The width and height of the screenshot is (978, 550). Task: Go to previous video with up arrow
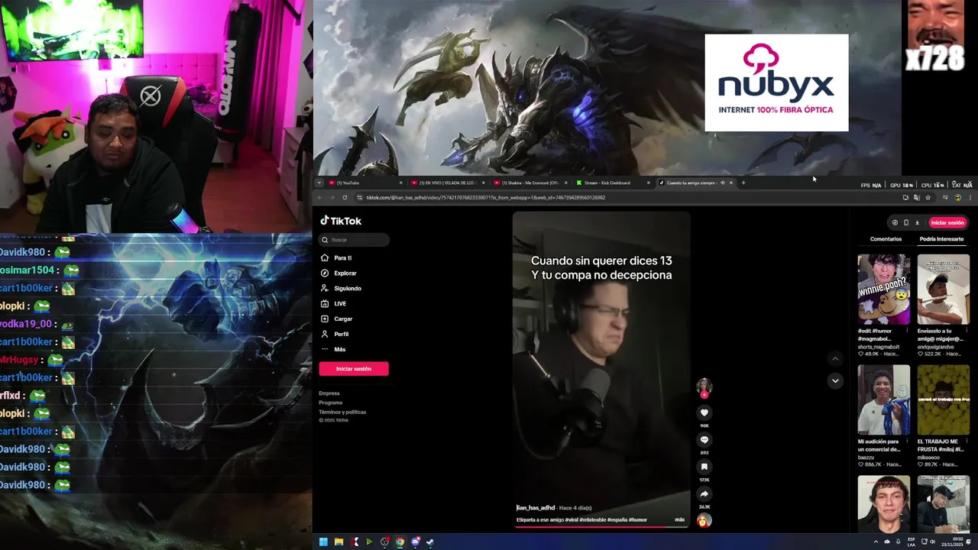coord(835,358)
